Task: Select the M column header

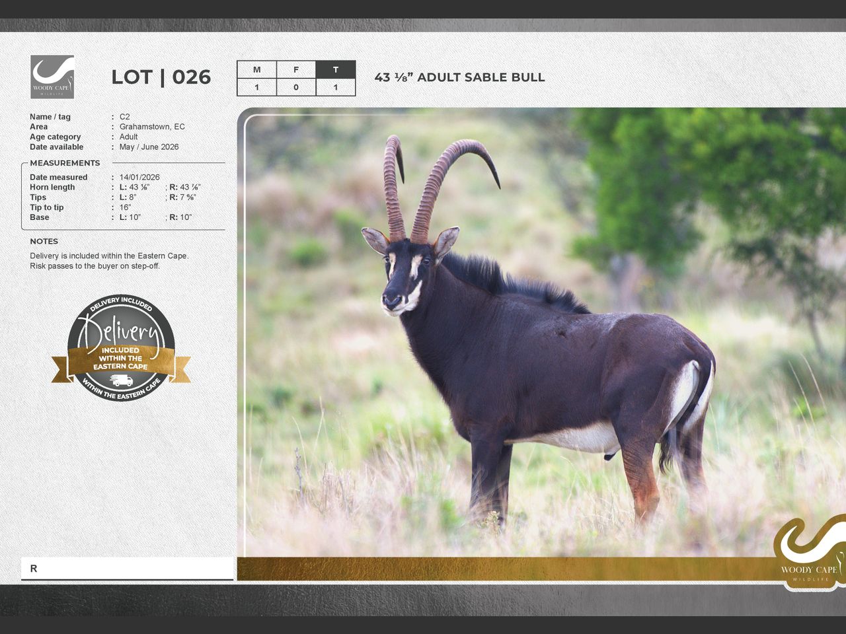Action: 256,69
